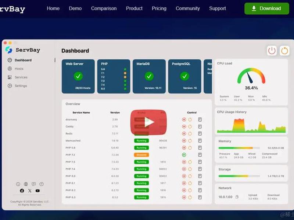Click the red power button icon
This screenshot has height=220, width=294.
click(x=272, y=51)
